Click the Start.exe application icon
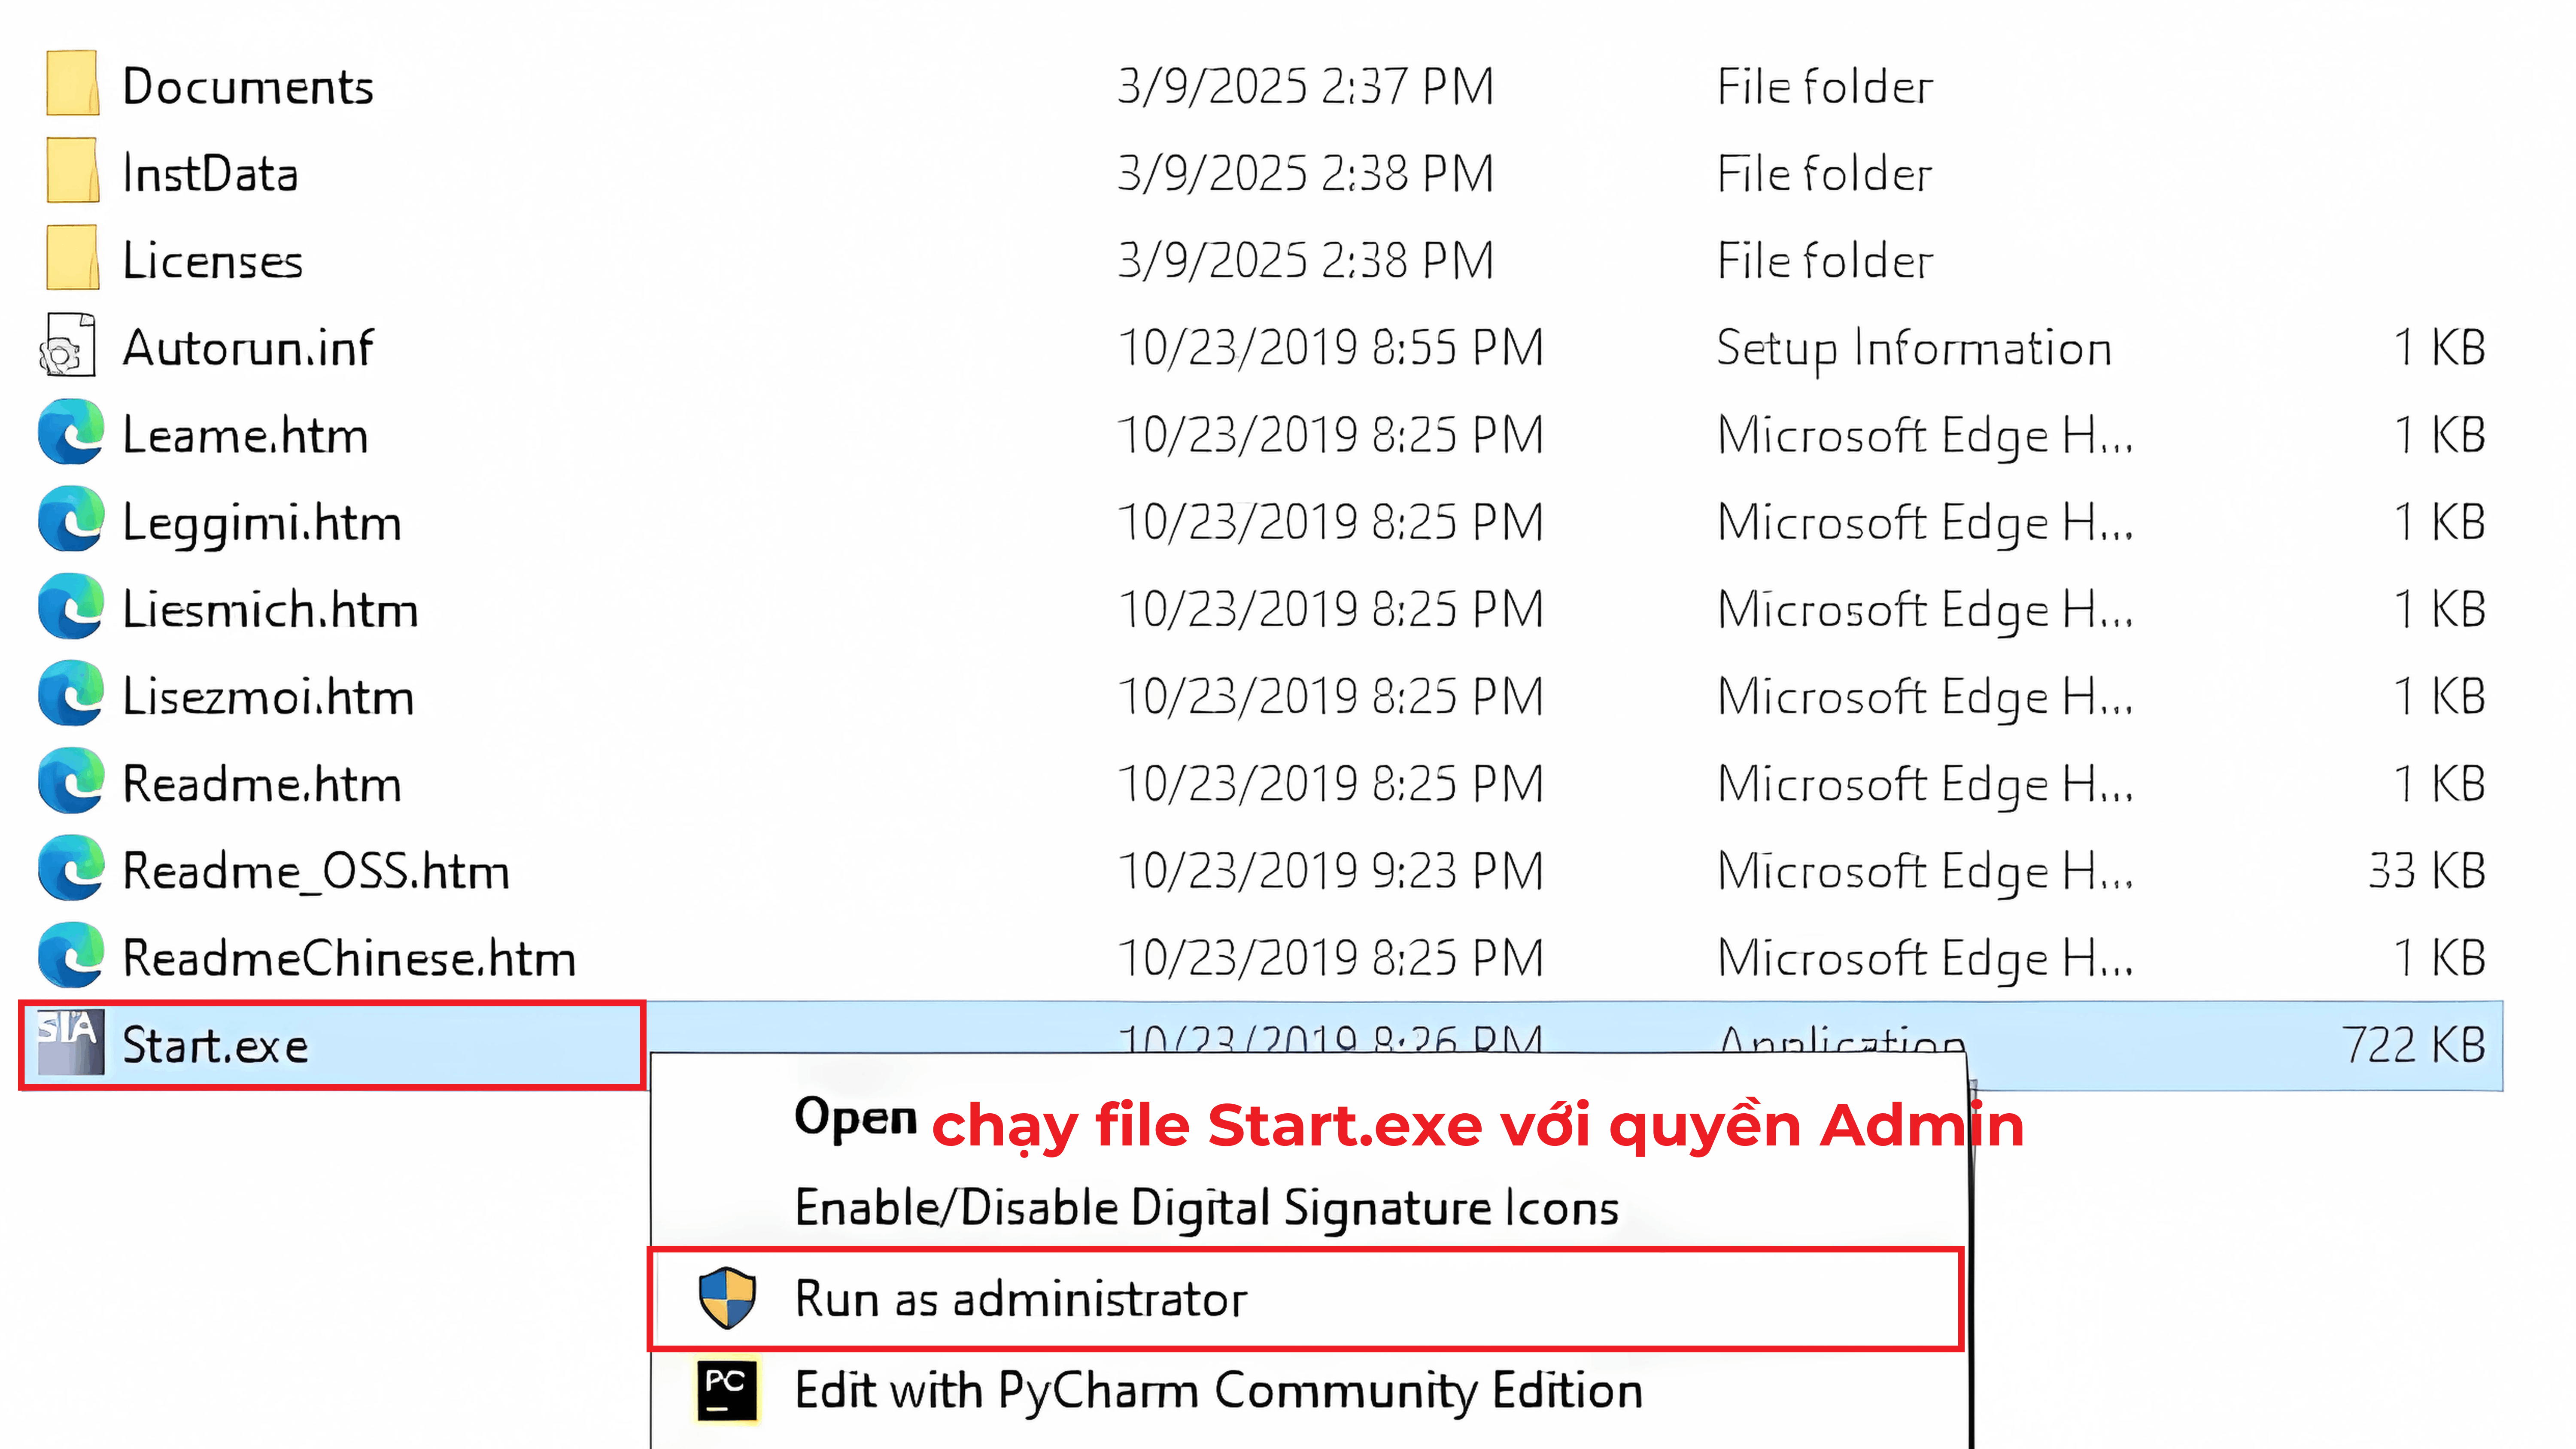 70,1043
